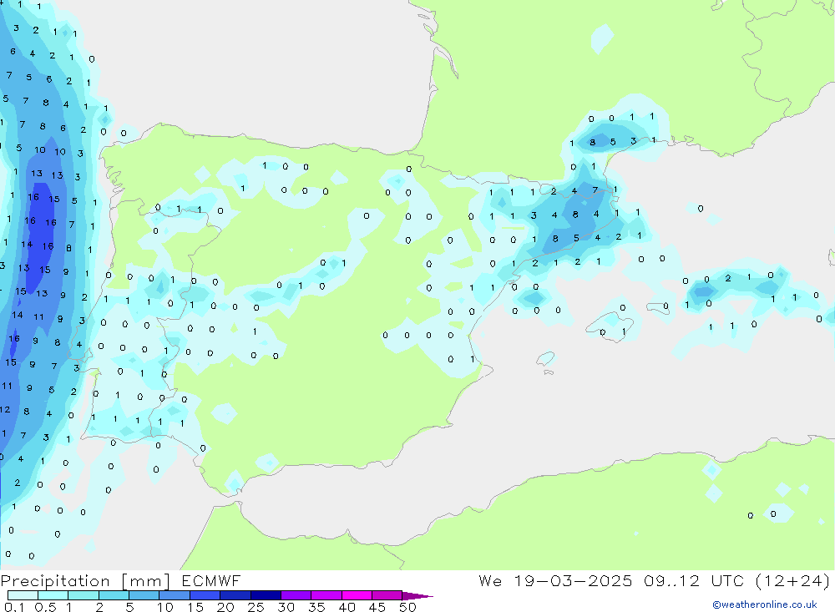Click the '09..12' time range text

[x=671, y=580]
